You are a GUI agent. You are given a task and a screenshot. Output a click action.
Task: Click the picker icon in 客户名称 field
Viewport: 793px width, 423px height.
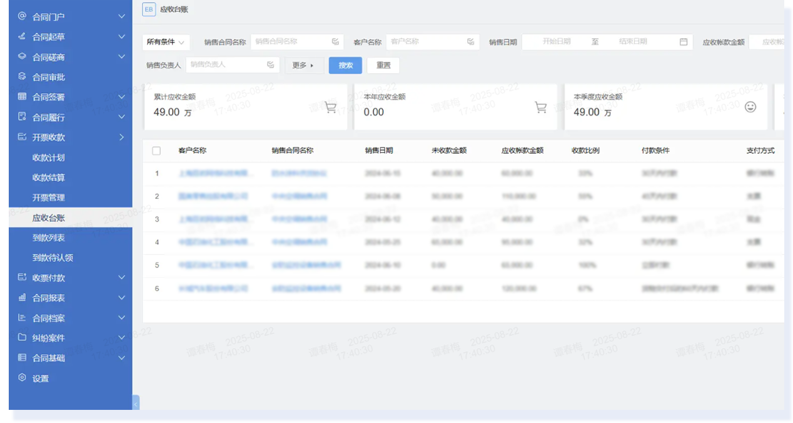coord(470,42)
